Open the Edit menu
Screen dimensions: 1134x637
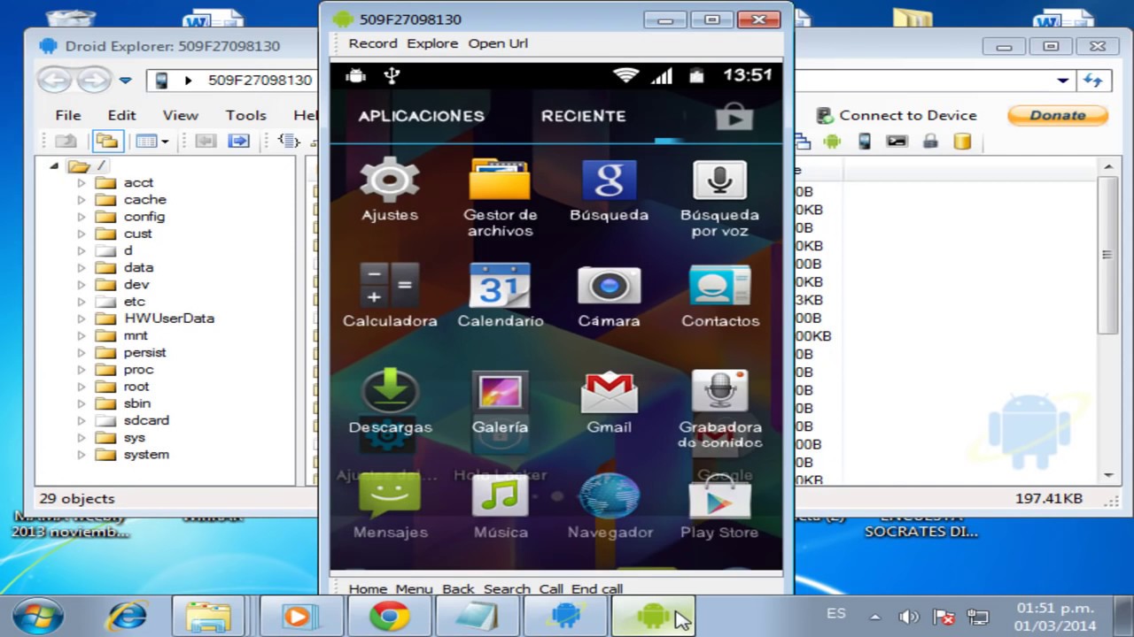[x=122, y=115]
